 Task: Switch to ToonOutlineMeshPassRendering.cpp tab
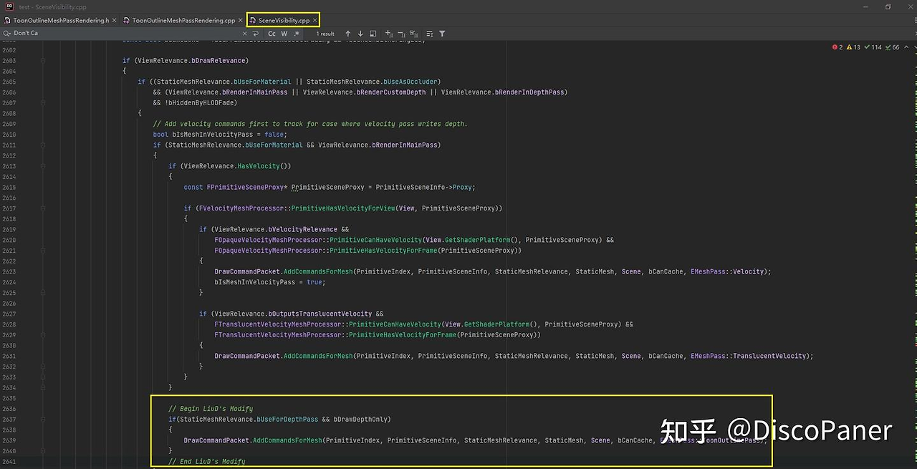point(183,20)
